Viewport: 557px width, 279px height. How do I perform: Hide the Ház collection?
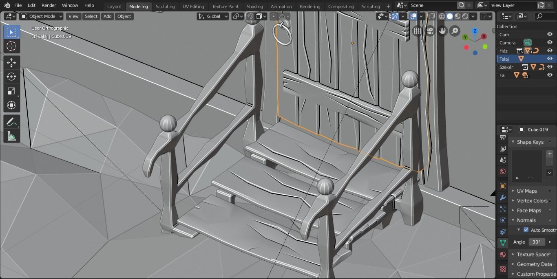click(550, 51)
